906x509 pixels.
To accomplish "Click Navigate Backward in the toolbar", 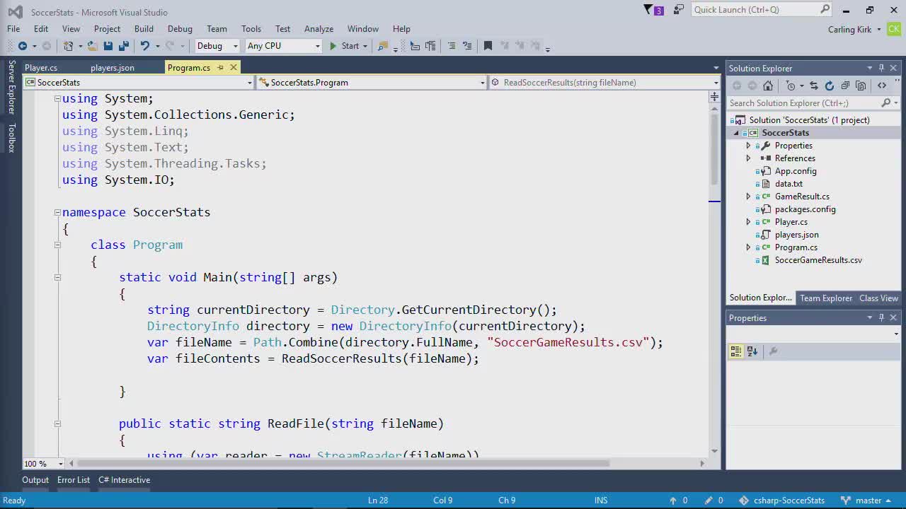I will pos(22,45).
